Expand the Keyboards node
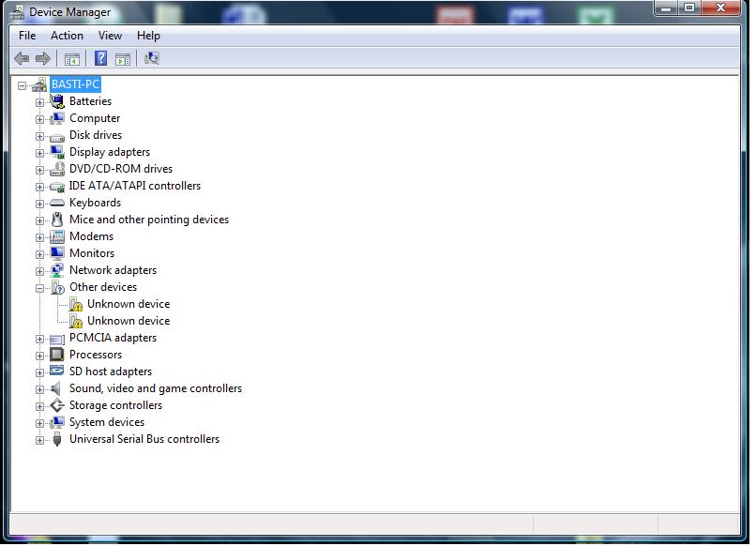 [39, 204]
